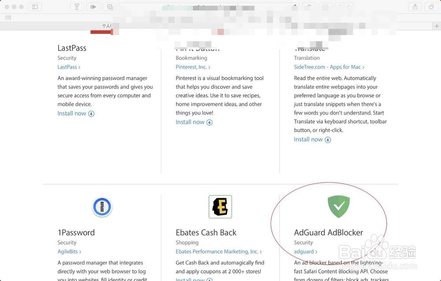Click 'Read the entire web. Automatically' text
The width and height of the screenshot is (441, 281).
335,78
